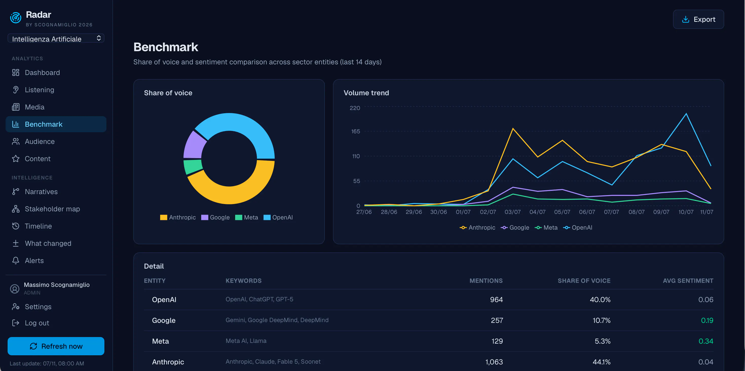
Task: Toggle OpenAI in Share of voice legend
Action: [x=278, y=217]
